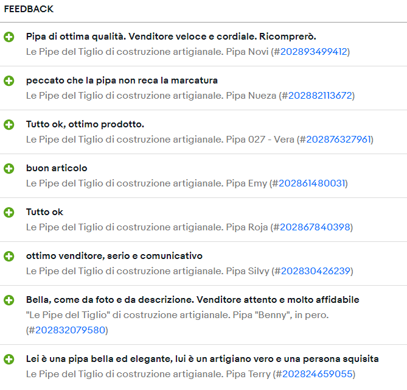Select the green plus icon for "Tutto ok, ottimo prodotto"
407x390 pixels.
point(9,125)
